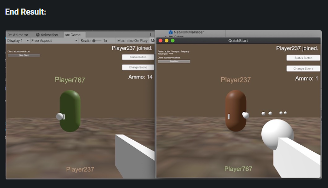Click the Animator tab icon
This screenshot has height=188, width=328.
tap(10, 35)
